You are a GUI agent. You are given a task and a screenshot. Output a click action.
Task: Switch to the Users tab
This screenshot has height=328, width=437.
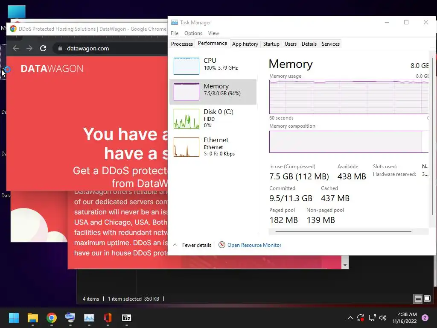[x=290, y=44]
